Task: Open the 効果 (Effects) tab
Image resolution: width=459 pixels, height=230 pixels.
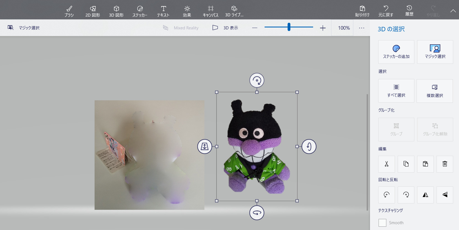Action: 187,11
